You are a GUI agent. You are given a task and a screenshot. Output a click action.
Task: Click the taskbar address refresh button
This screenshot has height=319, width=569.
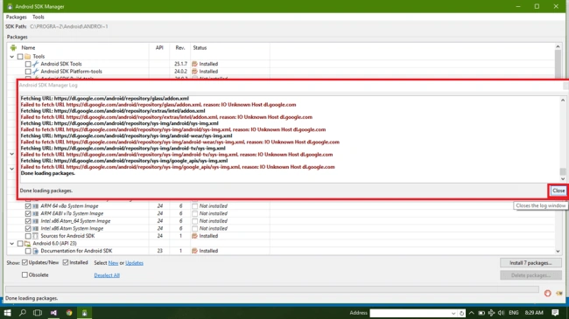pos(461,313)
